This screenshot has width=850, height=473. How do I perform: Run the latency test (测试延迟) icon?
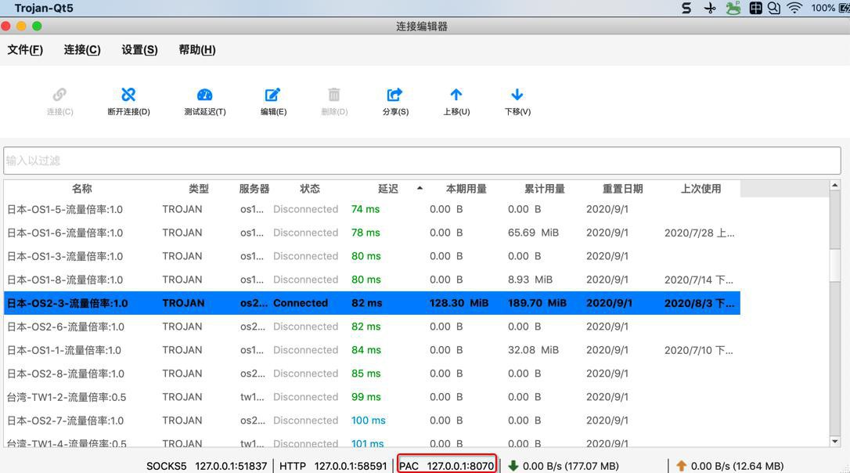coord(204,95)
